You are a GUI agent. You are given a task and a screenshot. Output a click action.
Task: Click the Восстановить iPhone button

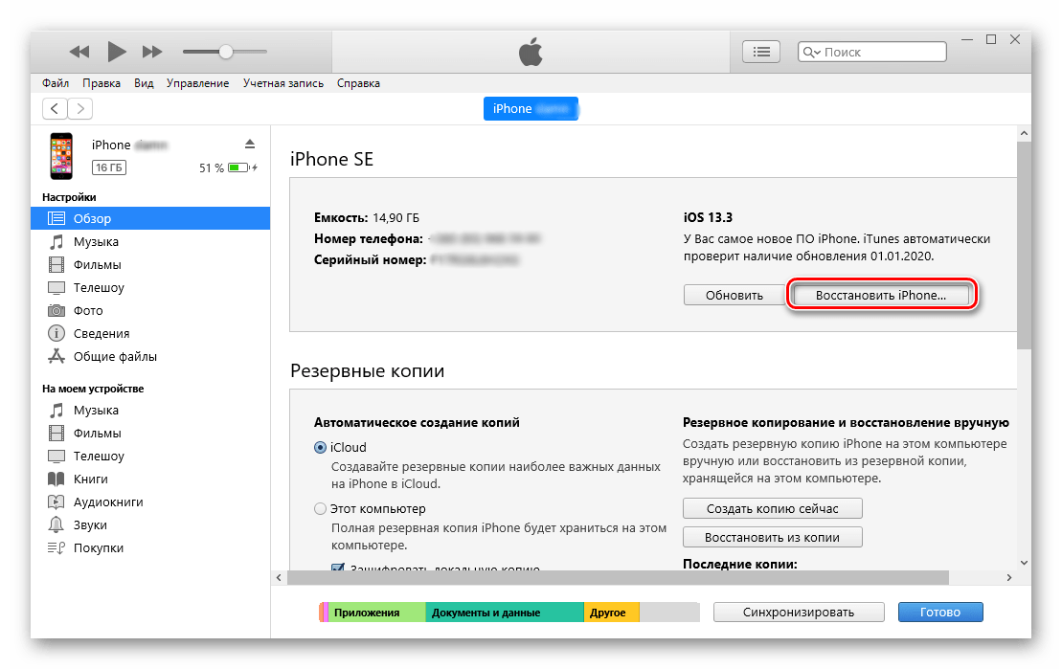[x=881, y=296]
